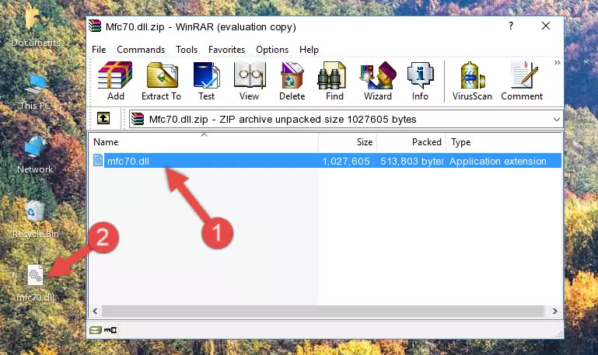Click the question mark help button
Viewport: 598px width, 355px height.
click(x=511, y=26)
